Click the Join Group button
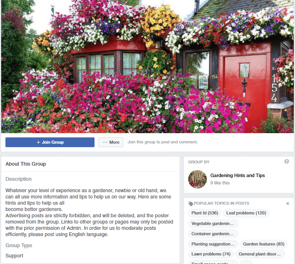The image size is (295, 264). tap(50, 142)
